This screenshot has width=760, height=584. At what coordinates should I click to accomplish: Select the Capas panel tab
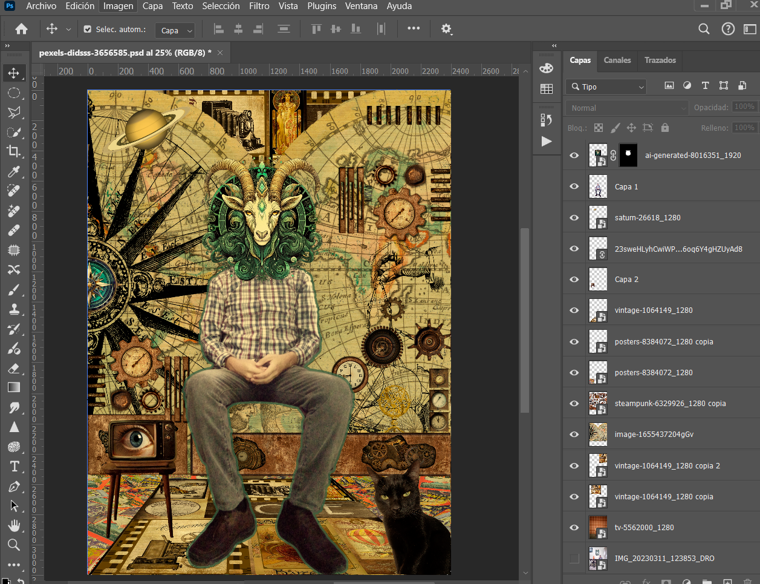coord(580,61)
